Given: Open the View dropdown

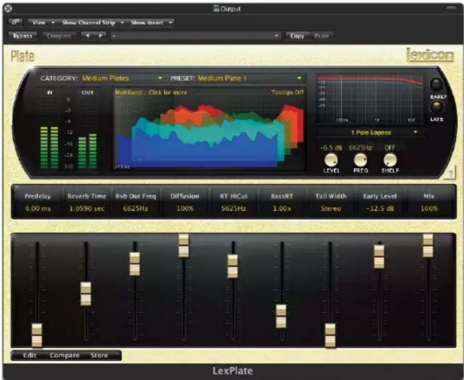Looking at the screenshot, I should (44, 23).
